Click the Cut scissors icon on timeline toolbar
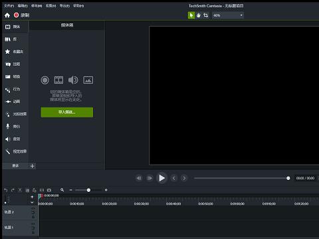 click(x=20, y=190)
